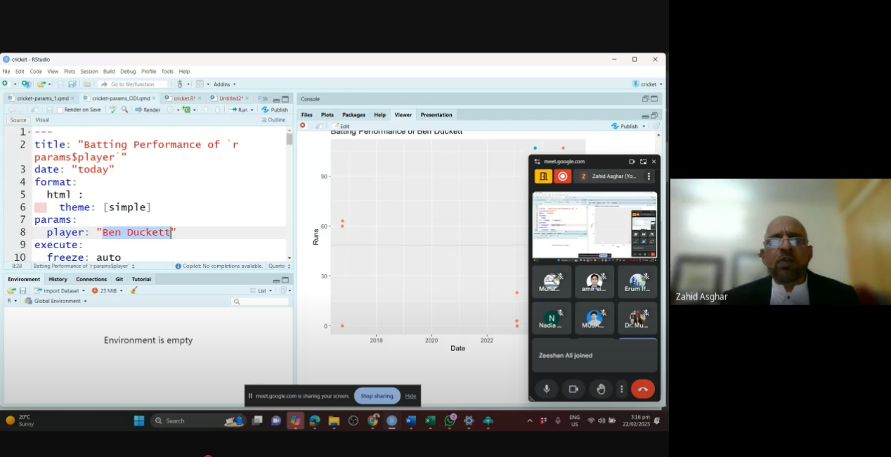
Task: Click the Hide link on sharing bar
Action: click(410, 396)
